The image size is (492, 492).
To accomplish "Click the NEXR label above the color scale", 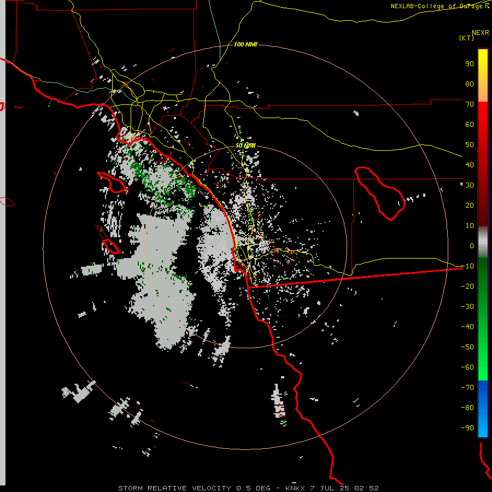I will click(481, 33).
